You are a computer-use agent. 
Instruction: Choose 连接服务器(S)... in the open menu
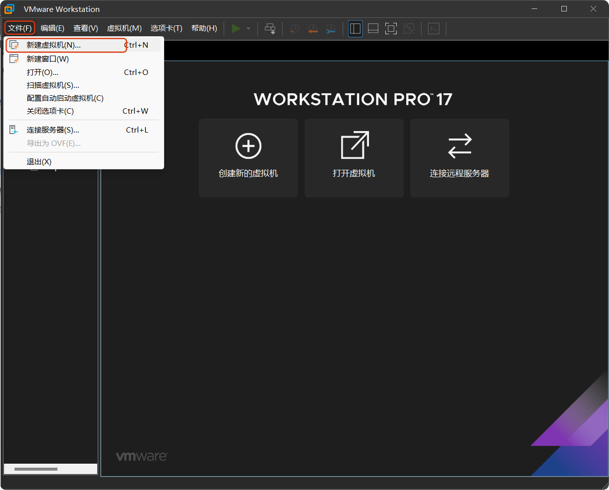(x=53, y=130)
